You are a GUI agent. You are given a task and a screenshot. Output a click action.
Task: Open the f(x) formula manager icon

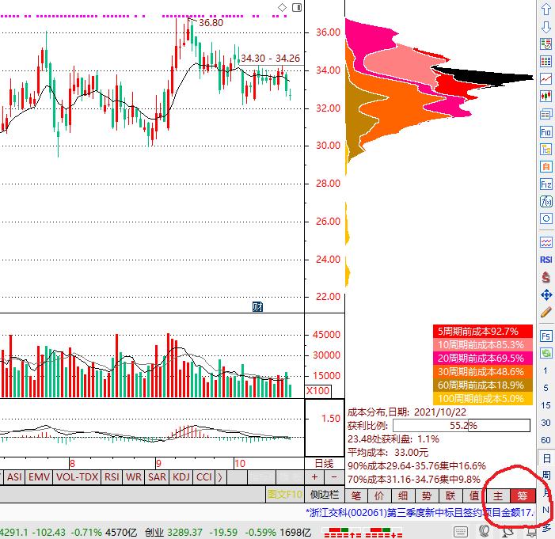coord(545,202)
